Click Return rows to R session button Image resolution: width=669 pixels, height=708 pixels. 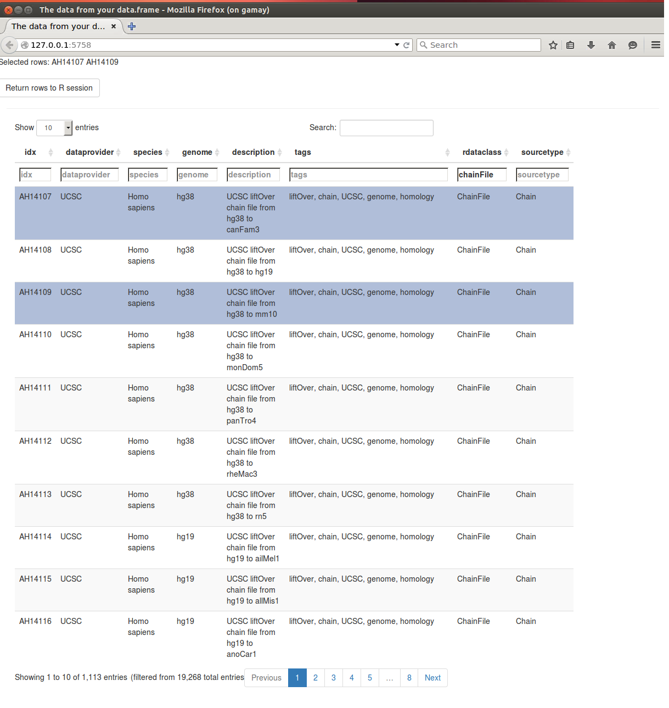click(x=49, y=88)
